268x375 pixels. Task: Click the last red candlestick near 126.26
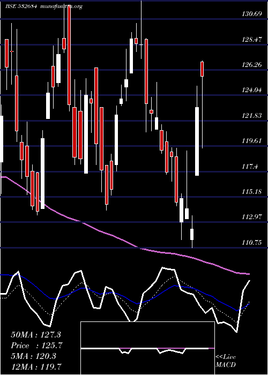[202, 69]
